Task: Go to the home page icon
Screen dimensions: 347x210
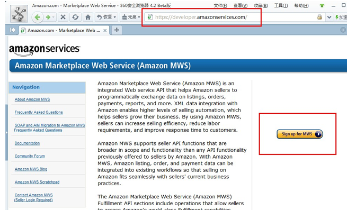Action: [88, 17]
